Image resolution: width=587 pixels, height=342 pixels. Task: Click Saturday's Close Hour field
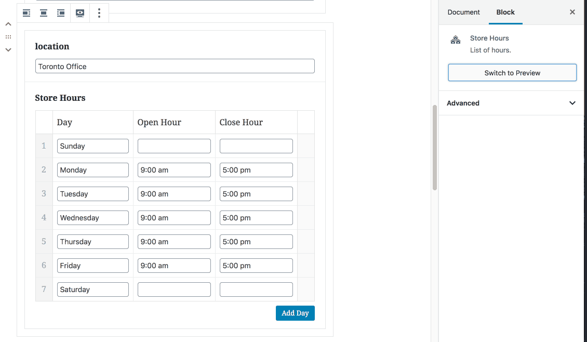[x=256, y=290]
